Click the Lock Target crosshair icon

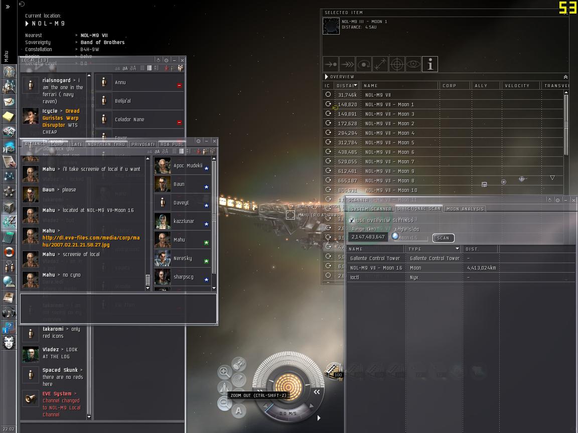(x=397, y=64)
